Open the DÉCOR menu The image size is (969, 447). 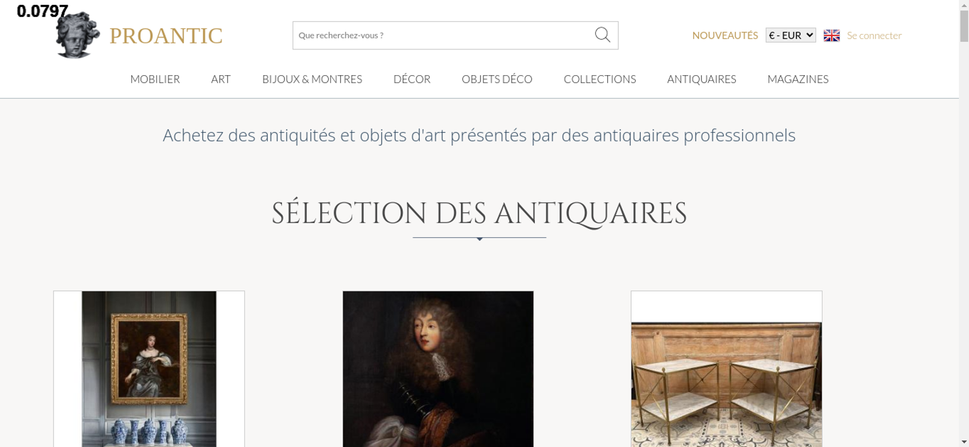(412, 79)
